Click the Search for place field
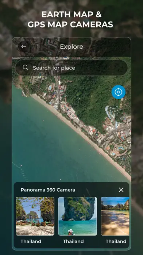The height and width of the screenshot is (255, 143). tap(71, 68)
